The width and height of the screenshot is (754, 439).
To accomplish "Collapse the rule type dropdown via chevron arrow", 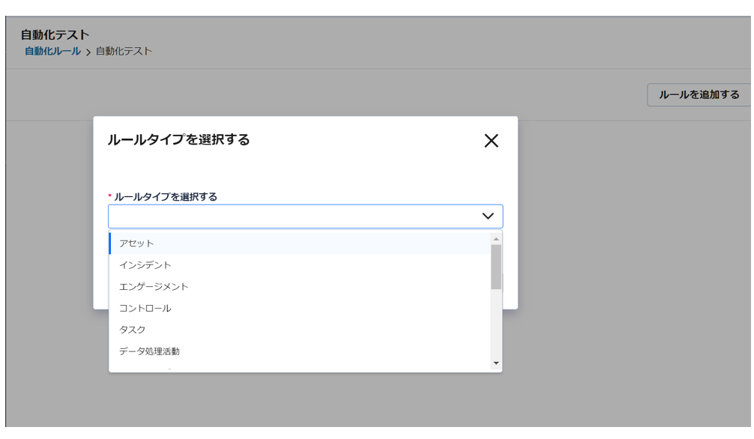I will click(x=488, y=216).
